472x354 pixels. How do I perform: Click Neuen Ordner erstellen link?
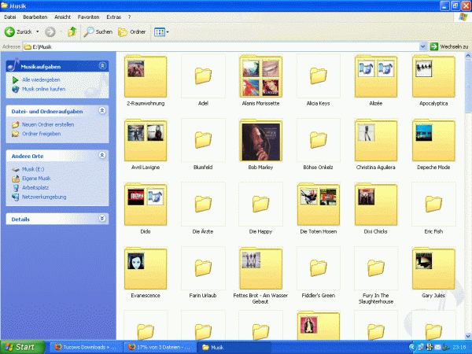pyautogui.click(x=48, y=124)
